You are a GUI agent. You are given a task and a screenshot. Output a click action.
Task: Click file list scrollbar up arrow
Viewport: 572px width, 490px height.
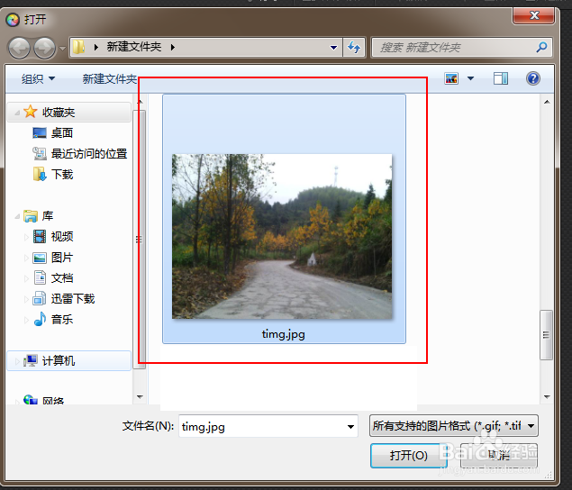click(x=547, y=102)
